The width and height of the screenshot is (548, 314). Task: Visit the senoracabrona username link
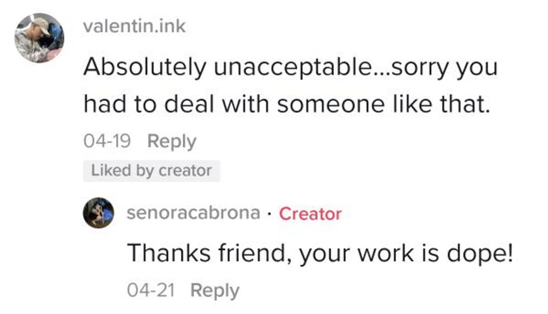tap(193, 213)
